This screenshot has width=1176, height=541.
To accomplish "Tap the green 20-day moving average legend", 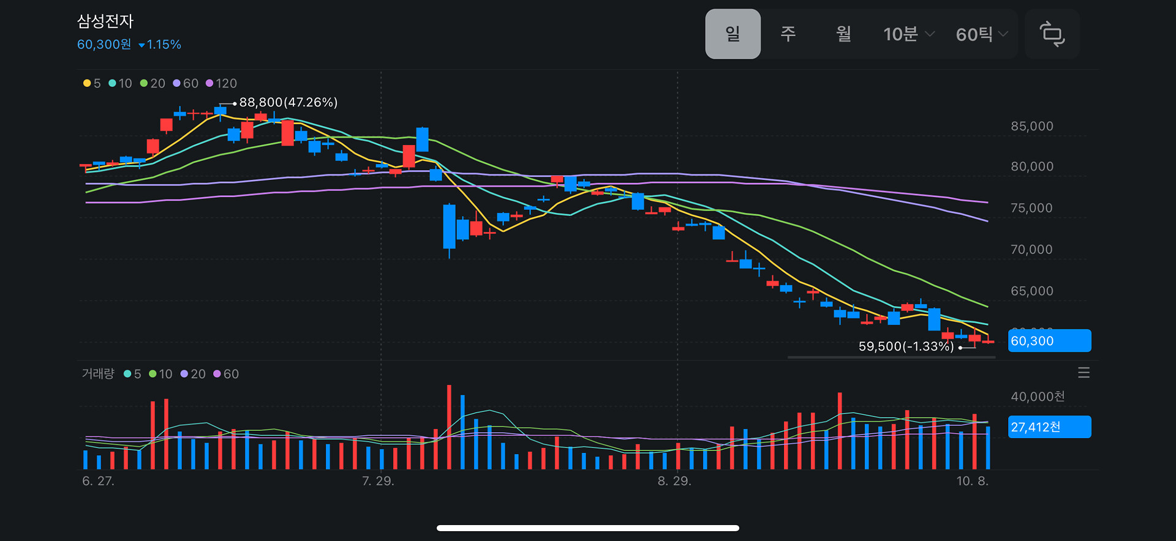I will [153, 83].
